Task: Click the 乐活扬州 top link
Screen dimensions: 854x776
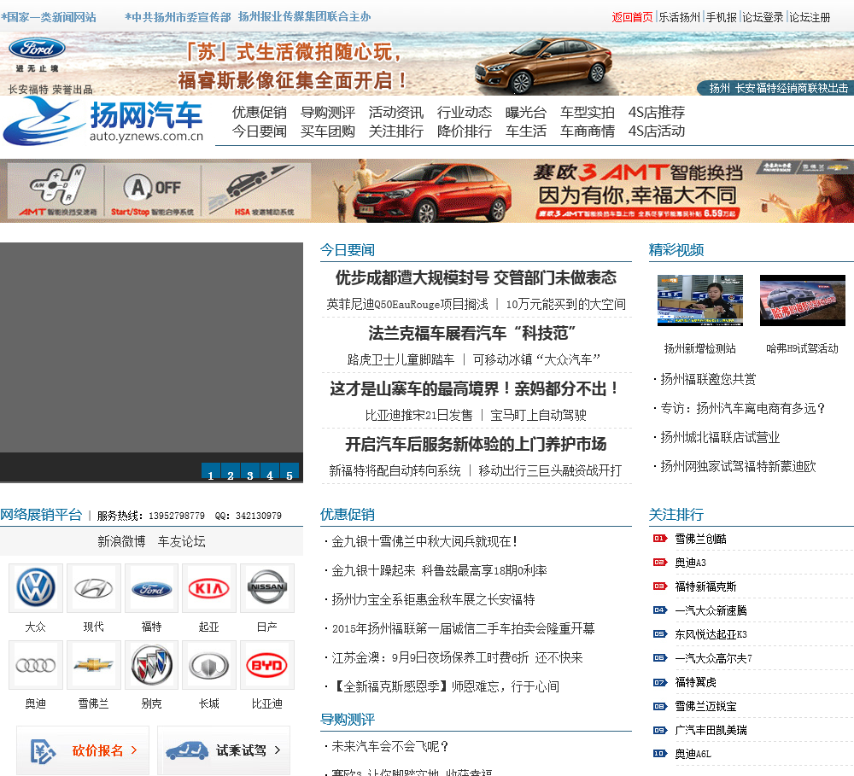Action: [679, 17]
